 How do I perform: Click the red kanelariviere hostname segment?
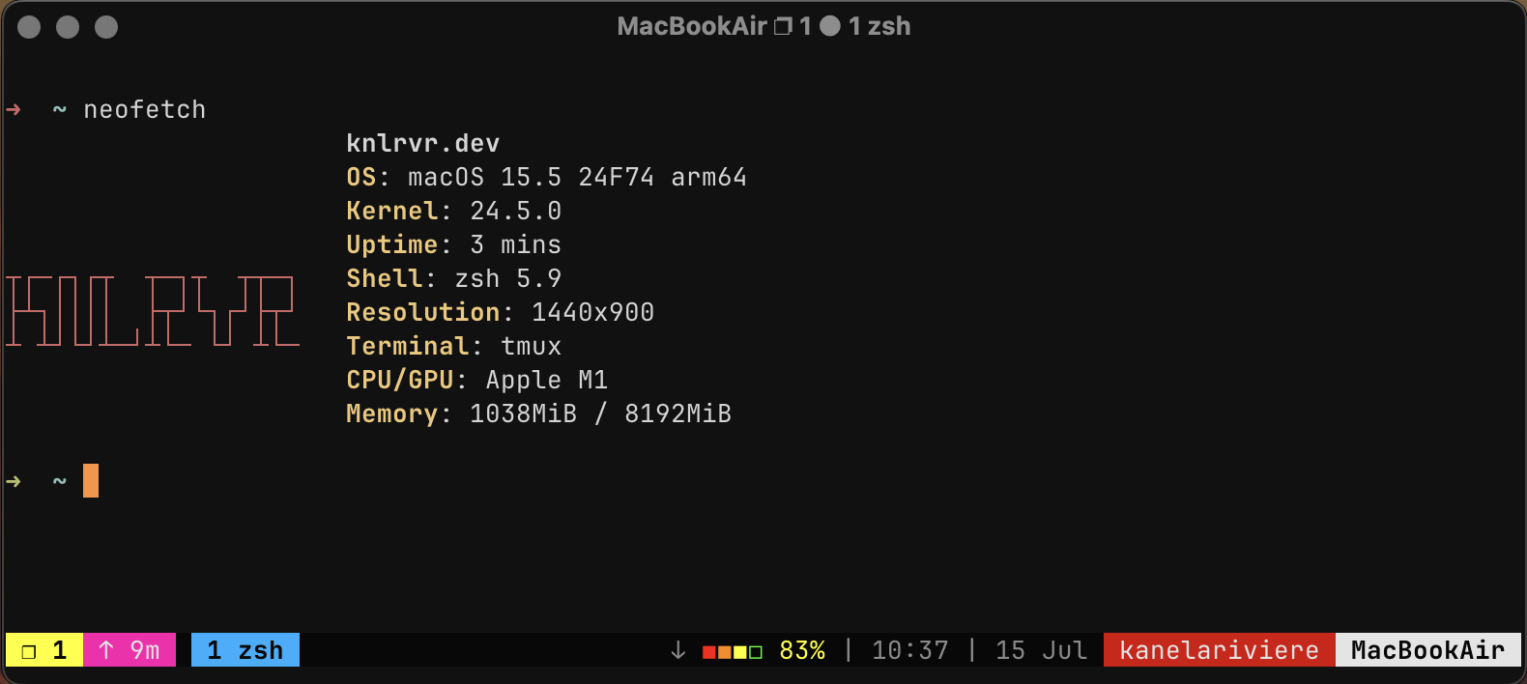click(x=1217, y=649)
